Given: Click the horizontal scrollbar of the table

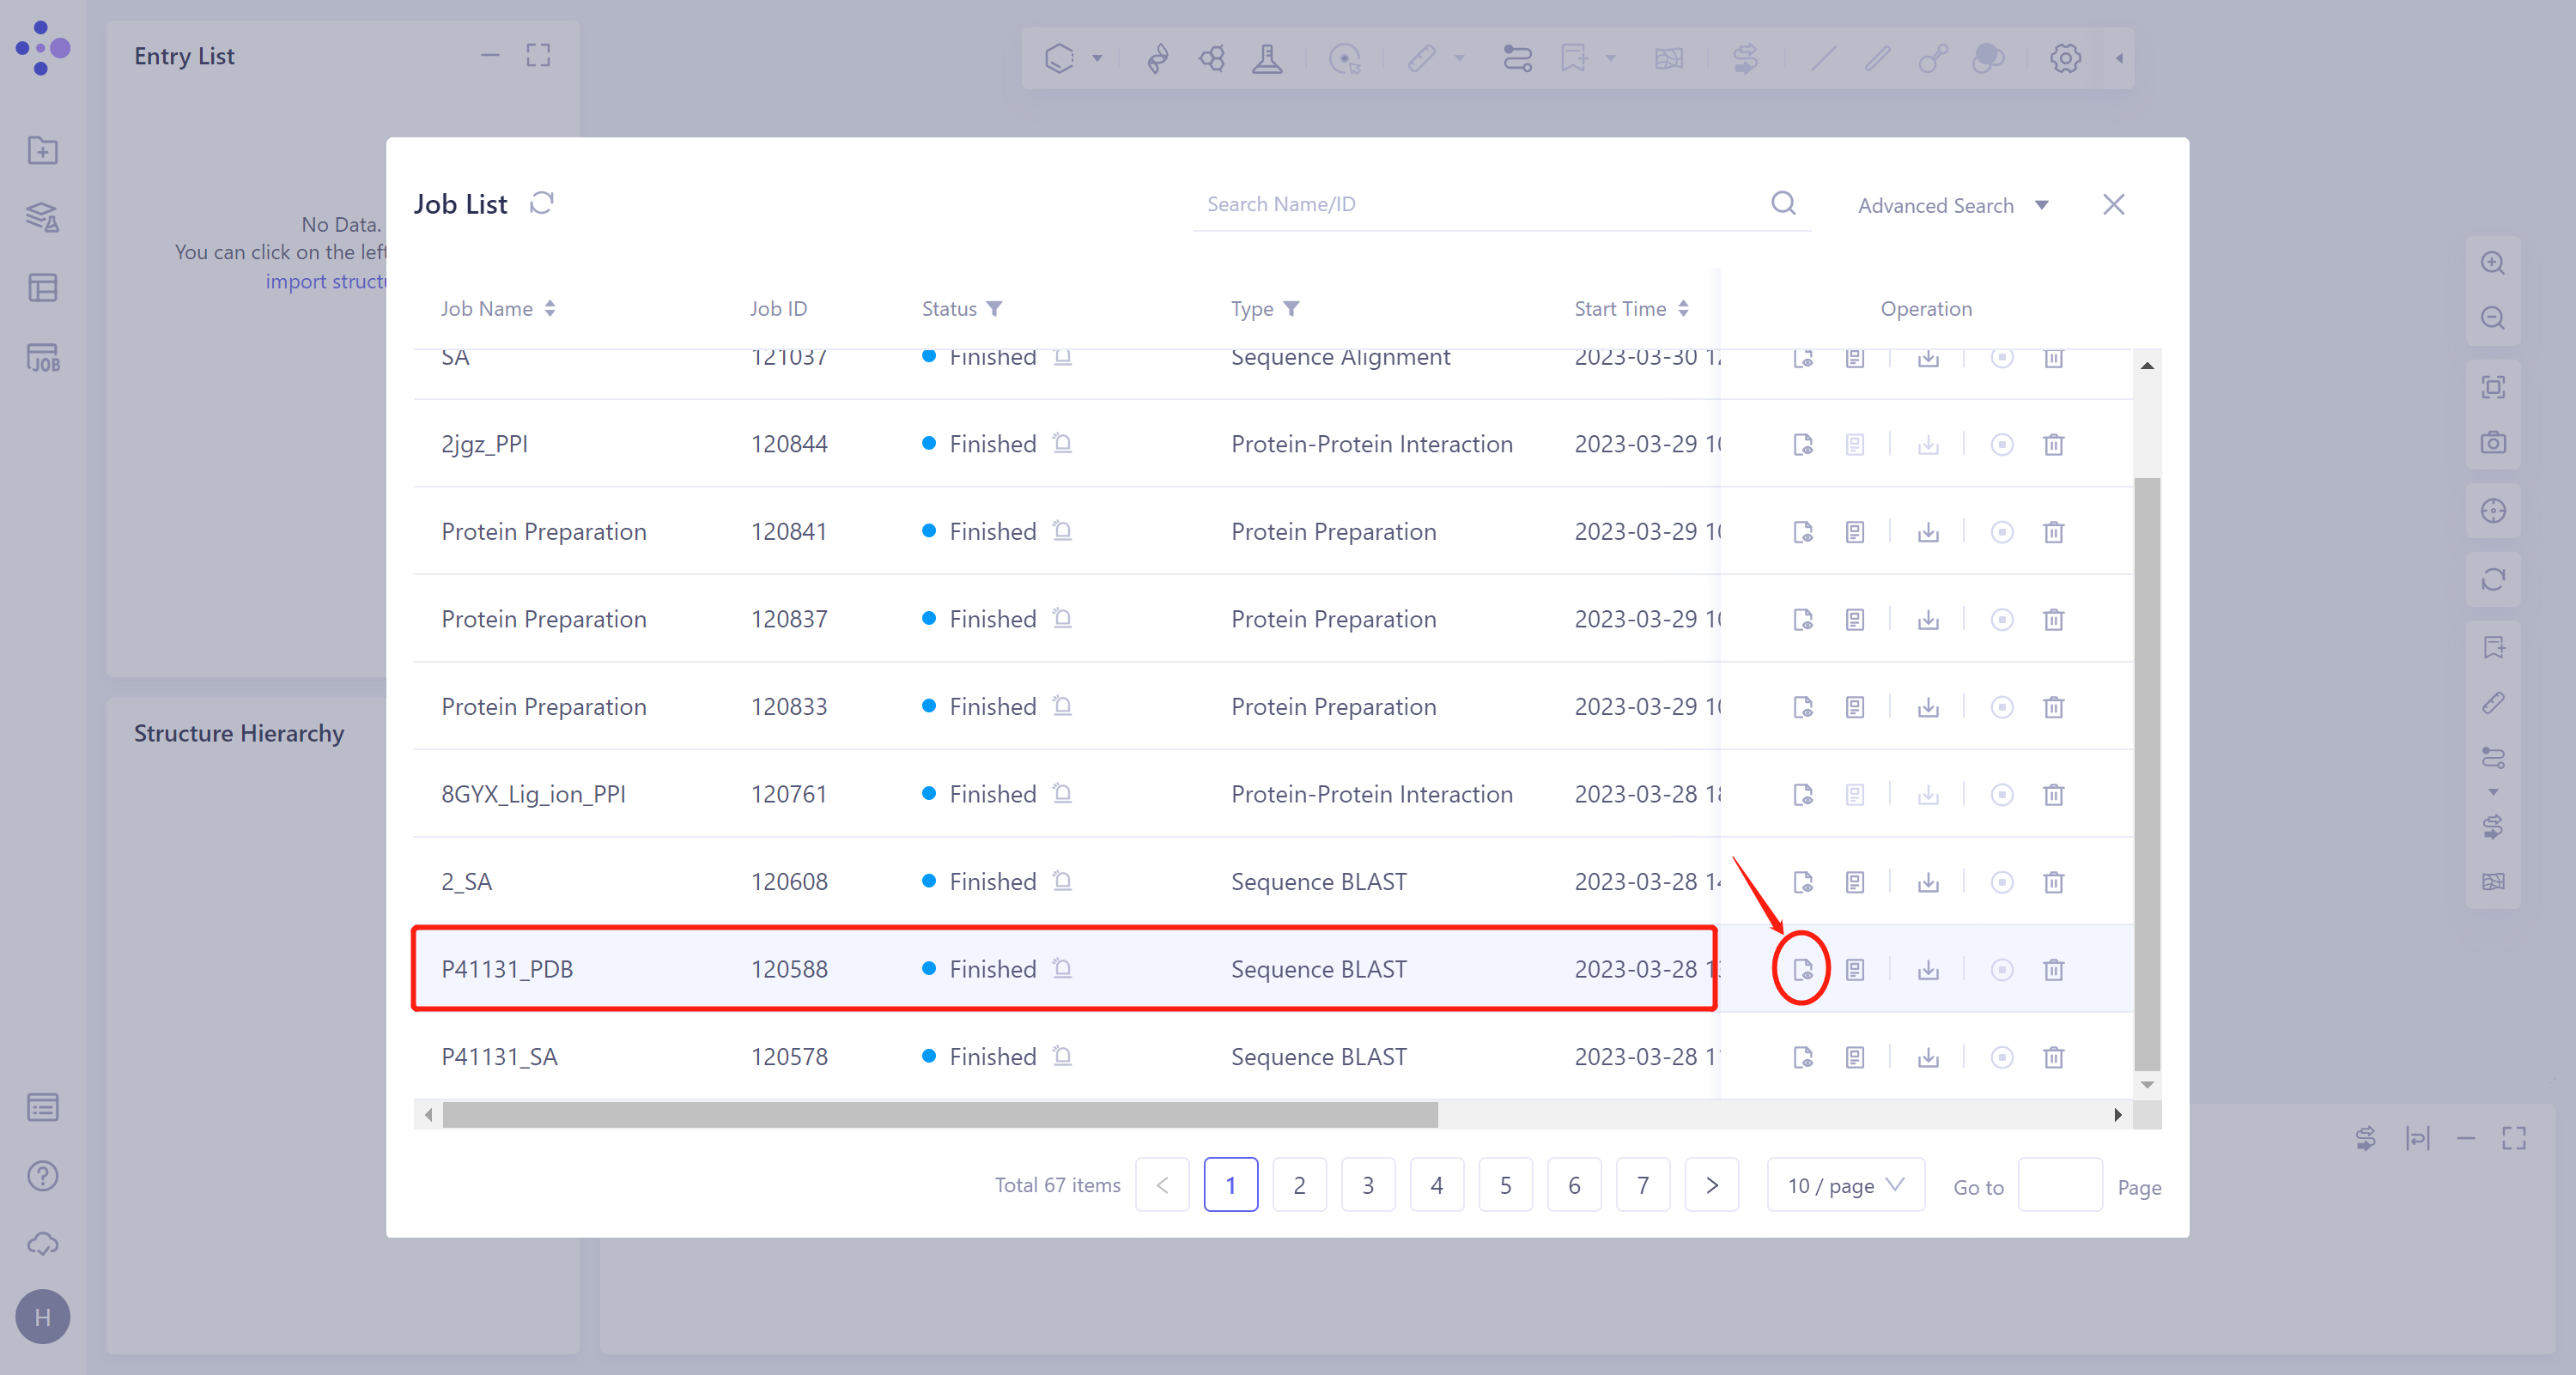Looking at the screenshot, I should pos(940,1114).
